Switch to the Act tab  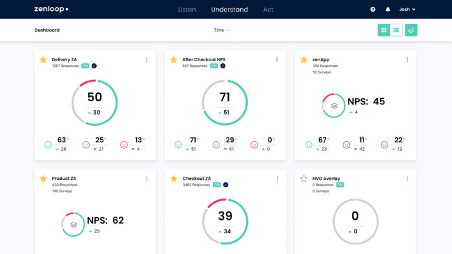click(268, 10)
